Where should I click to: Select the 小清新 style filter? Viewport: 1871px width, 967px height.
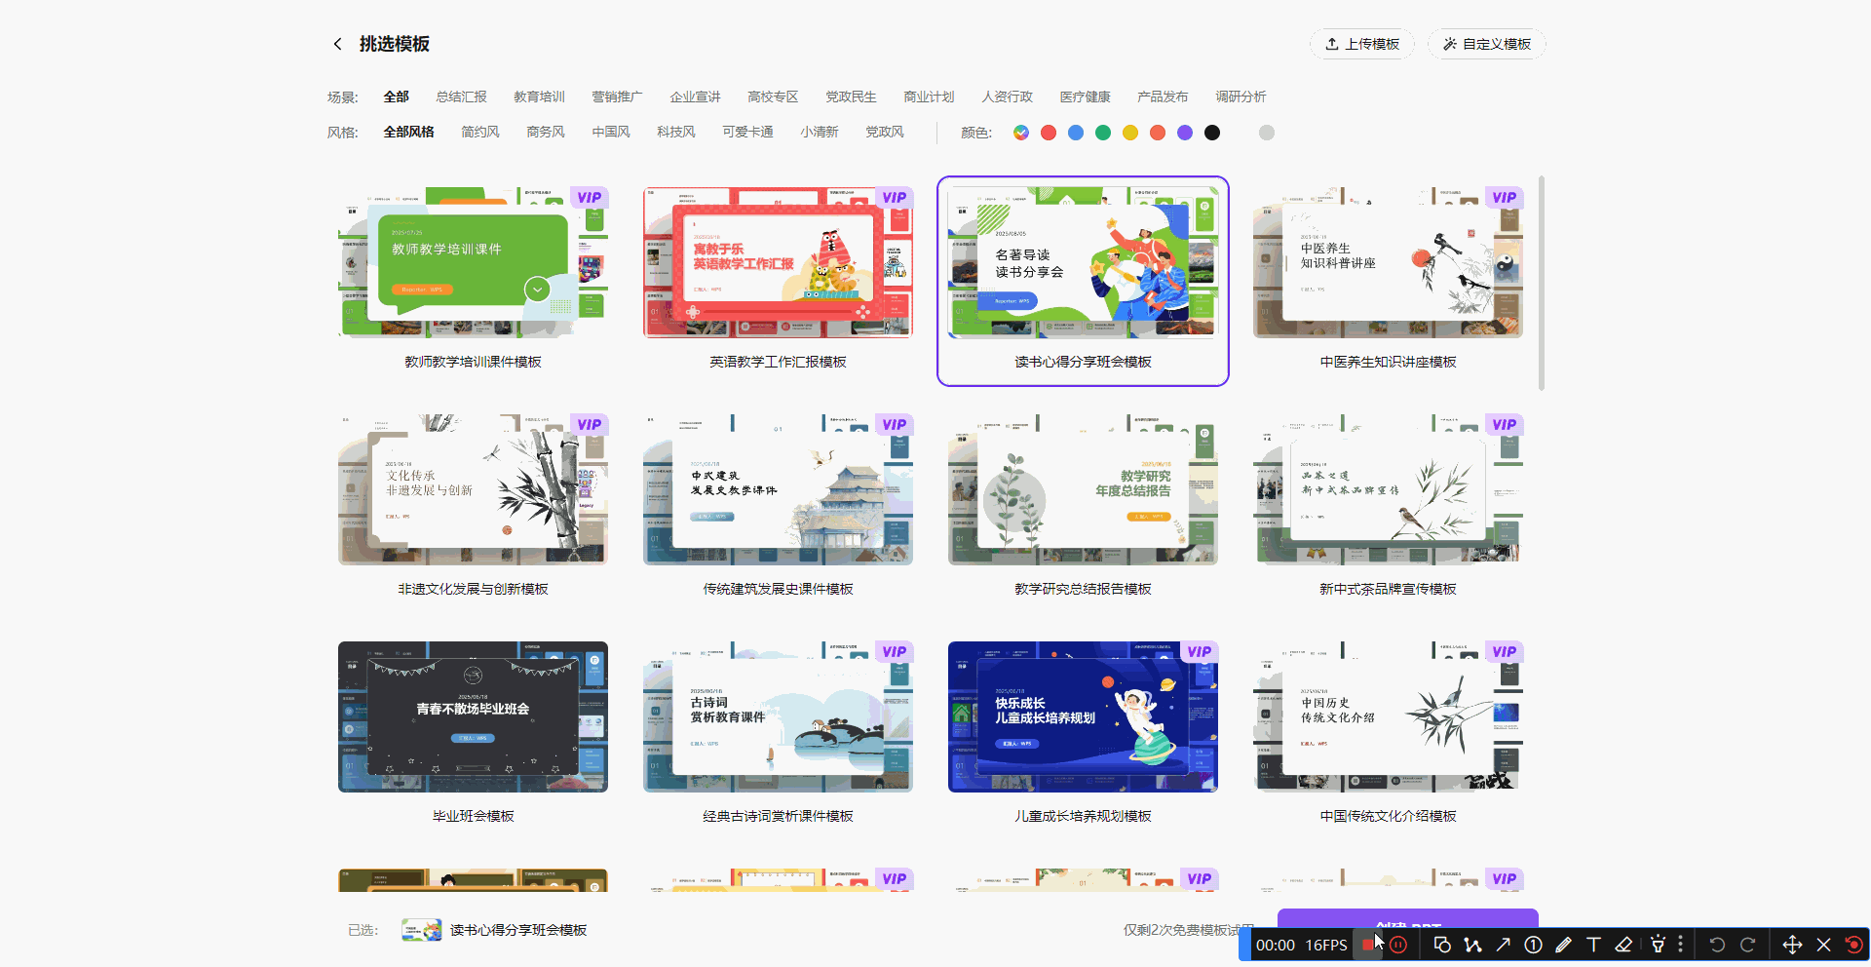pyautogui.click(x=820, y=132)
